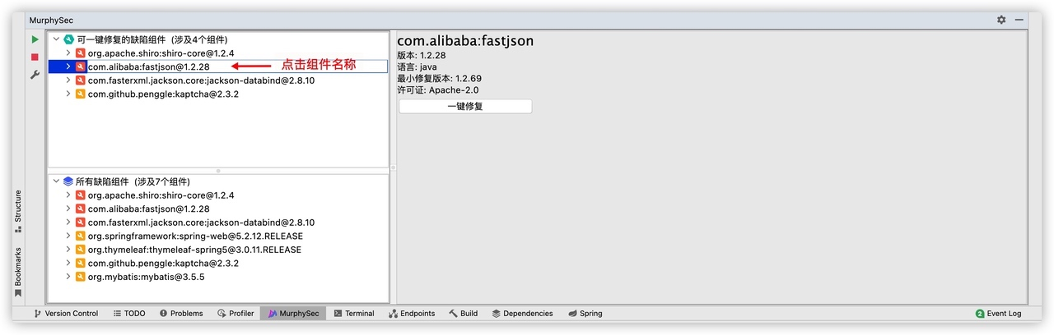Click the 语言: java detail line
Image resolution: width=1054 pixels, height=335 pixels.
click(417, 67)
